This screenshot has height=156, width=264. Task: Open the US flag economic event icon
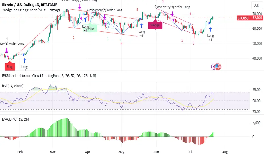(x=218, y=67)
